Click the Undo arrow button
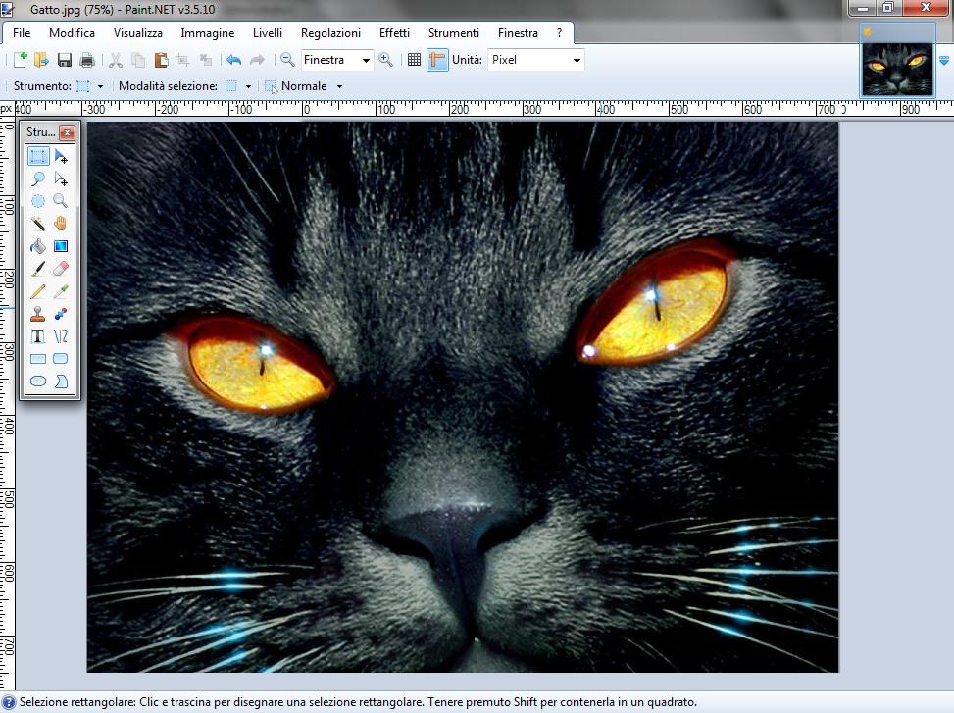 [233, 60]
